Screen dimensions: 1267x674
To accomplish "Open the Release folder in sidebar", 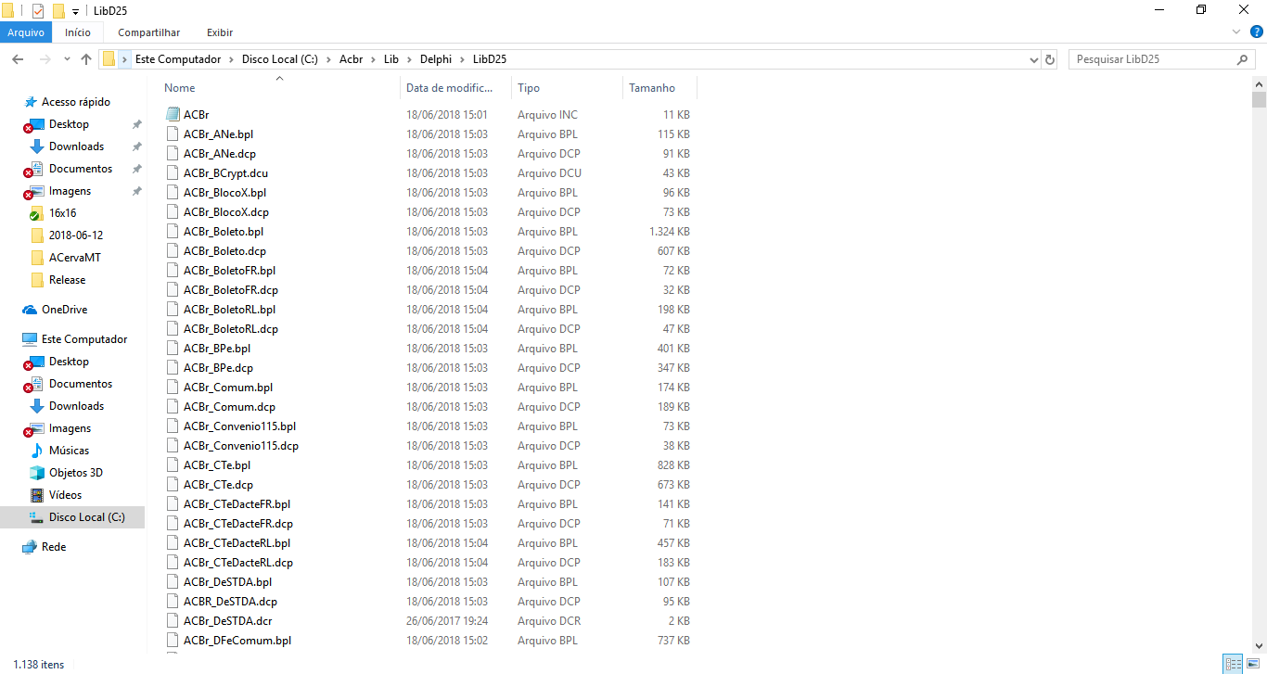I will click(67, 280).
